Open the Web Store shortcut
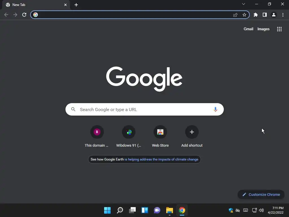Screen dimensions: 289x217 [160, 136]
